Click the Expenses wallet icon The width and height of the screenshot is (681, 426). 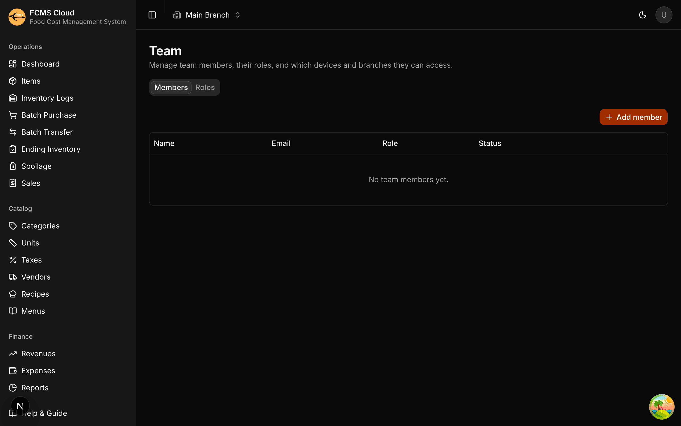coord(13,371)
